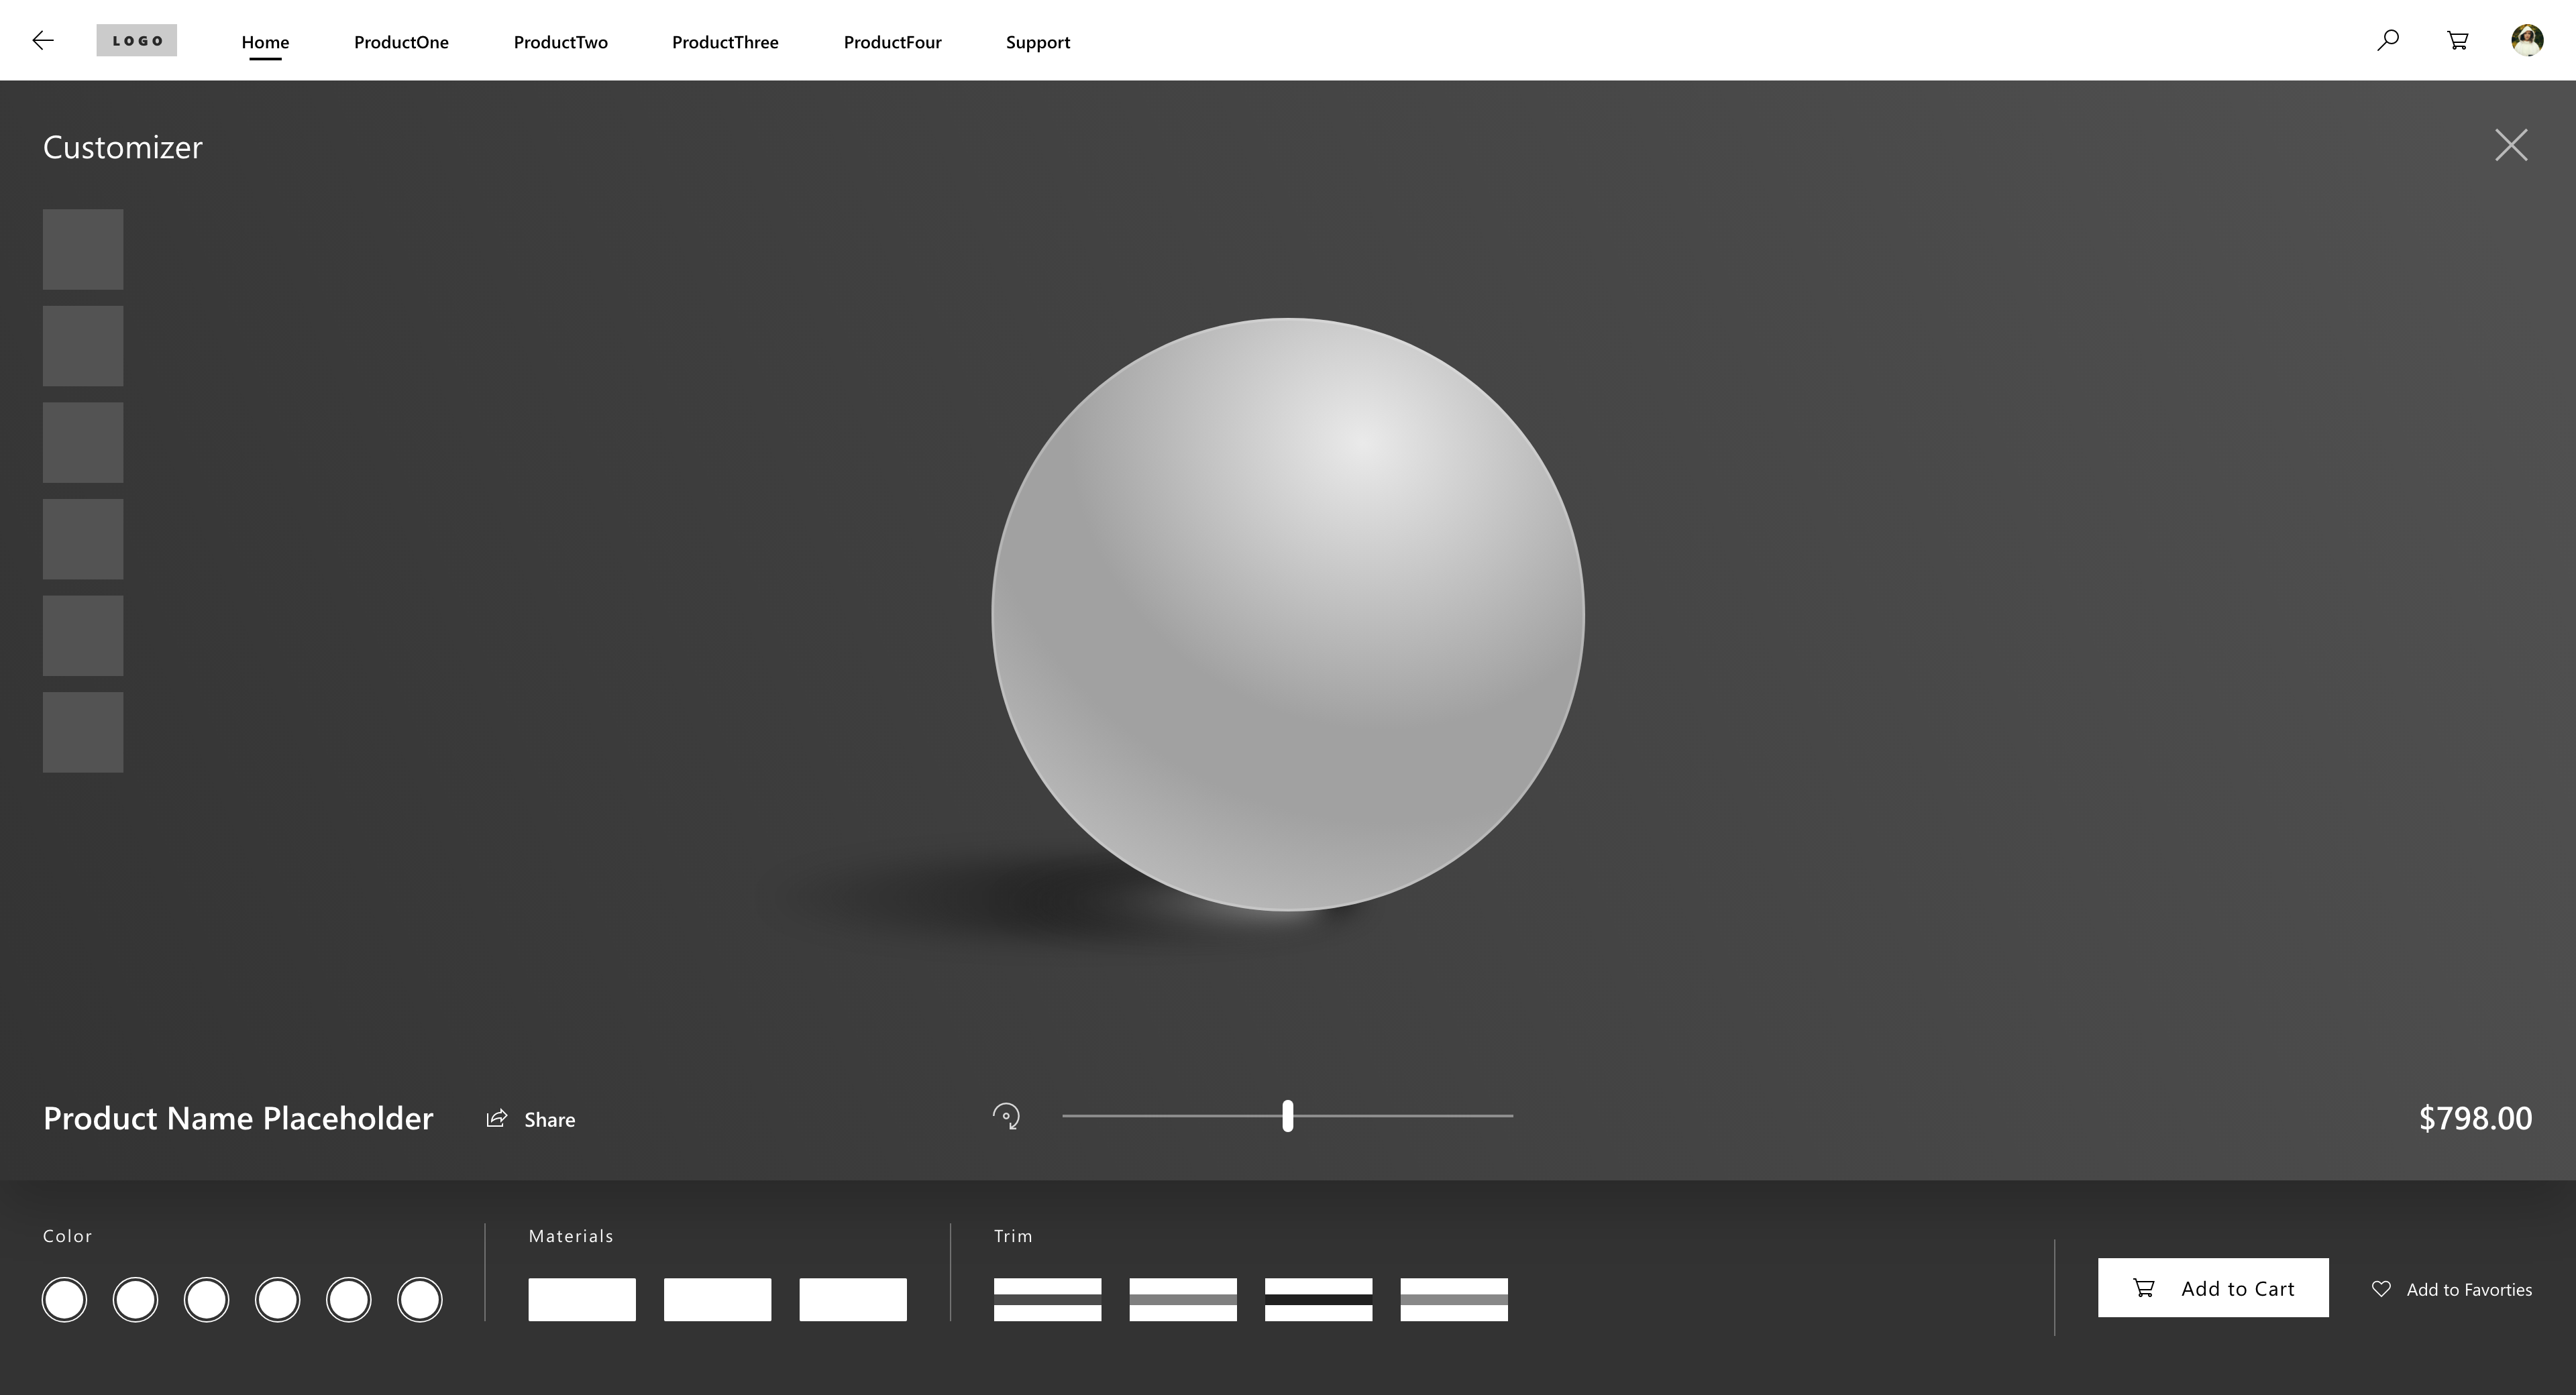Image resolution: width=2576 pixels, height=1395 pixels.
Task: Click the sphere product preview
Action: click(x=1288, y=614)
